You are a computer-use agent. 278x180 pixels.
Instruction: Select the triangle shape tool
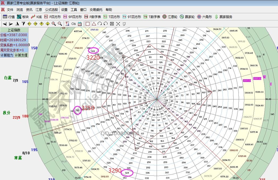[94, 24]
